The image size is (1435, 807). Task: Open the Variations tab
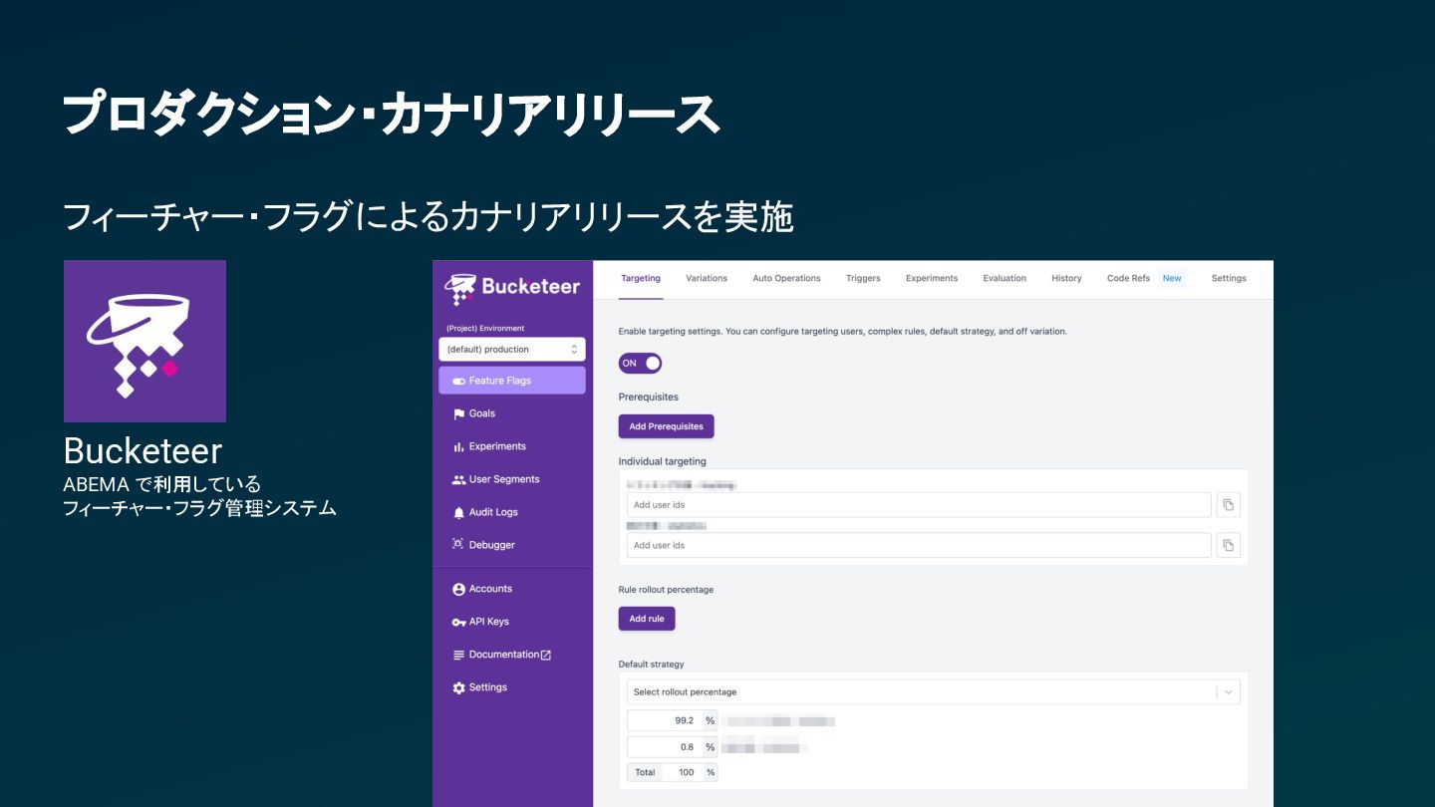click(707, 278)
